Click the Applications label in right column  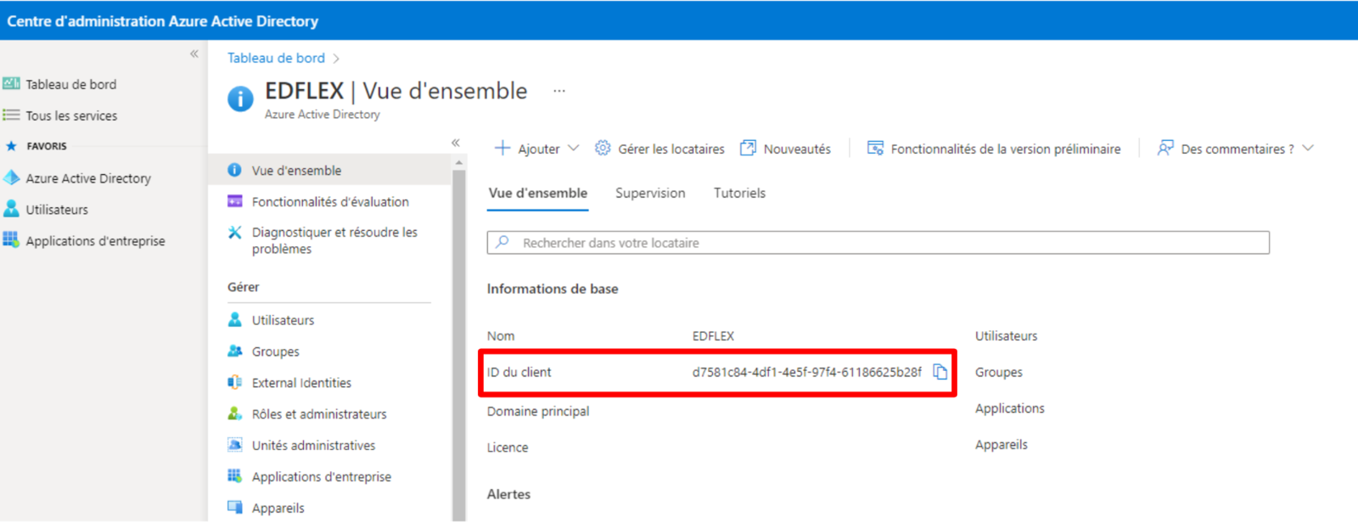pyautogui.click(x=1010, y=408)
